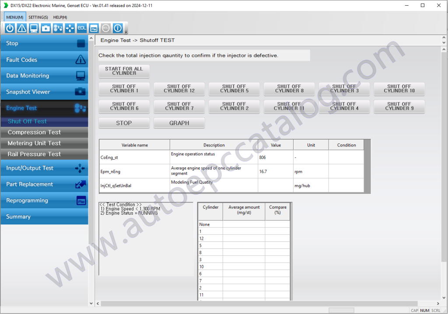The width and height of the screenshot is (448, 314).
Task: Open Snapshot Viewer using the camera toolbar icon
Action: (45, 28)
